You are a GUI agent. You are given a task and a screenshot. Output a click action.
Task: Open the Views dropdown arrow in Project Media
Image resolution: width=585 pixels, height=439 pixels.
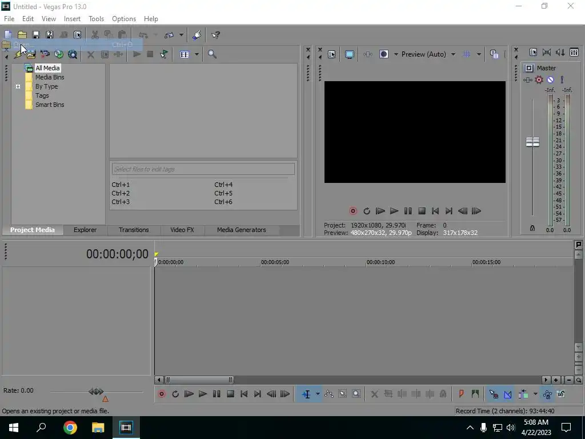click(197, 54)
